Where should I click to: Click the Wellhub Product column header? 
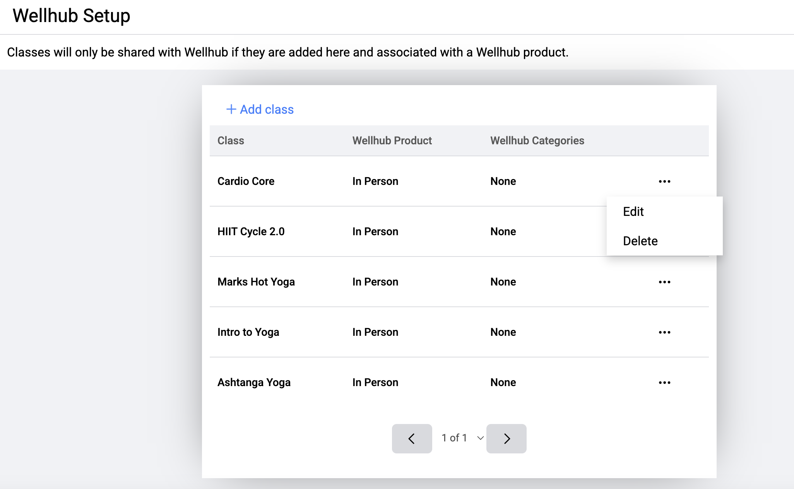coord(392,140)
